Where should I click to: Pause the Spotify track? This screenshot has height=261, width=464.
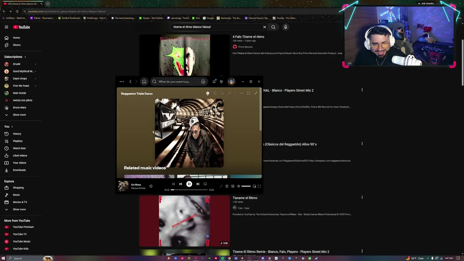coord(189,184)
